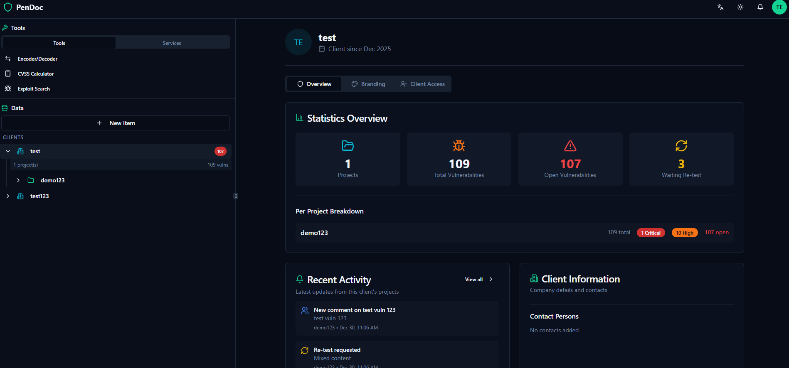Click the Waiting Re-test refresh icon
Screen dimensions: 789x368
click(x=681, y=146)
